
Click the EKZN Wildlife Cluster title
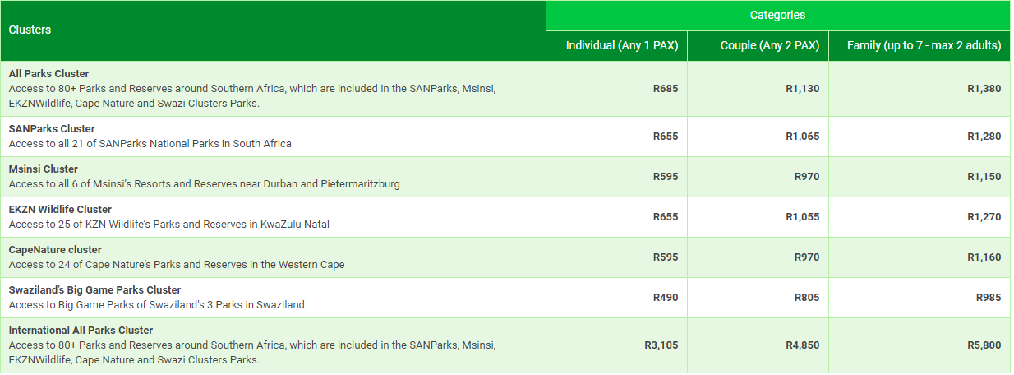pyautogui.click(x=60, y=210)
